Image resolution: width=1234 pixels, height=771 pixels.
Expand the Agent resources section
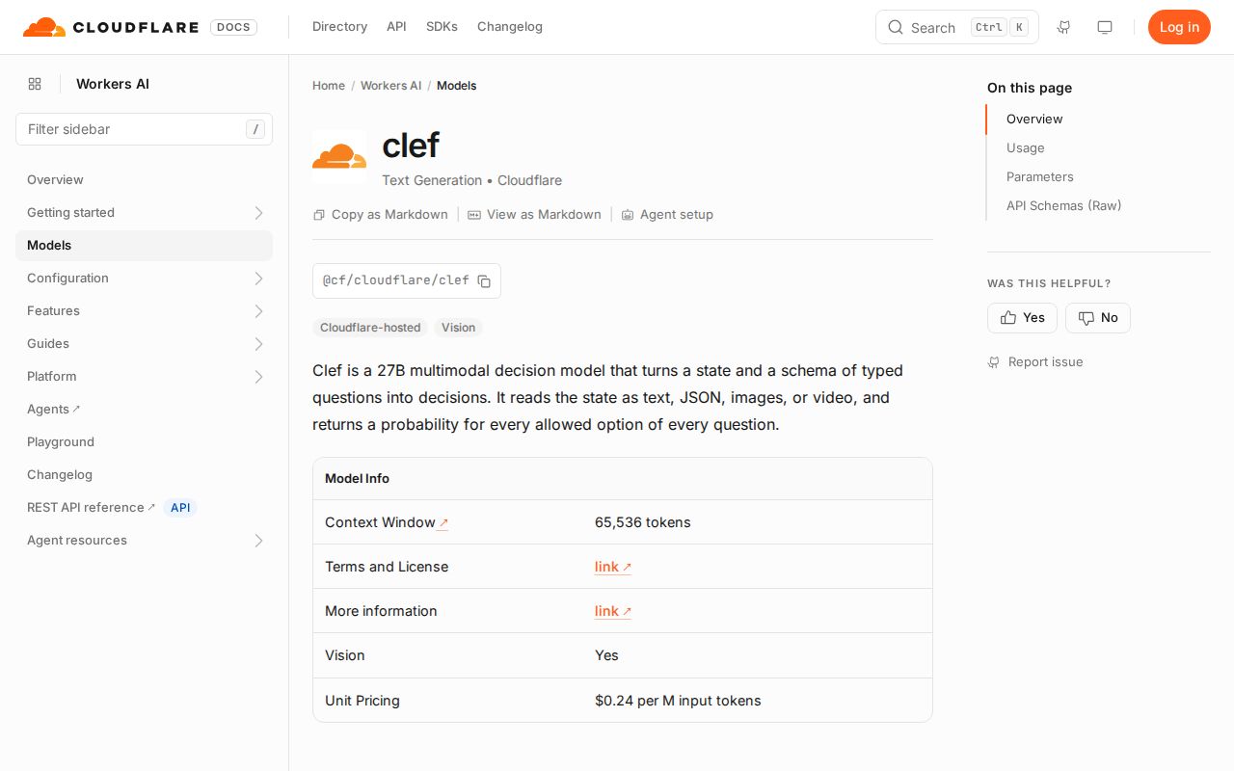click(x=258, y=541)
